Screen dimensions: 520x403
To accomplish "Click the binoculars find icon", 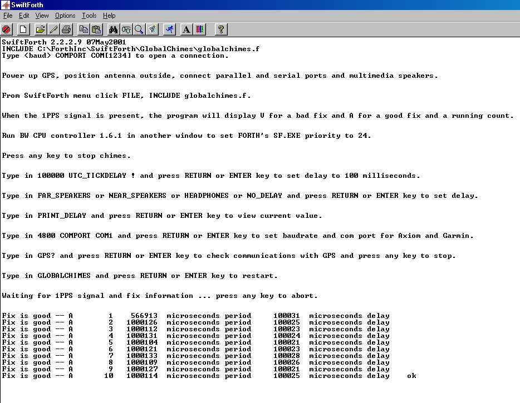I will click(113, 29).
